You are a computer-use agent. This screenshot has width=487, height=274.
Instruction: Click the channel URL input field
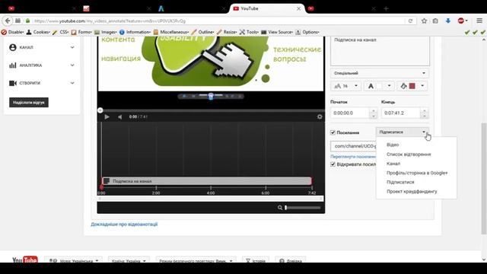point(353,146)
